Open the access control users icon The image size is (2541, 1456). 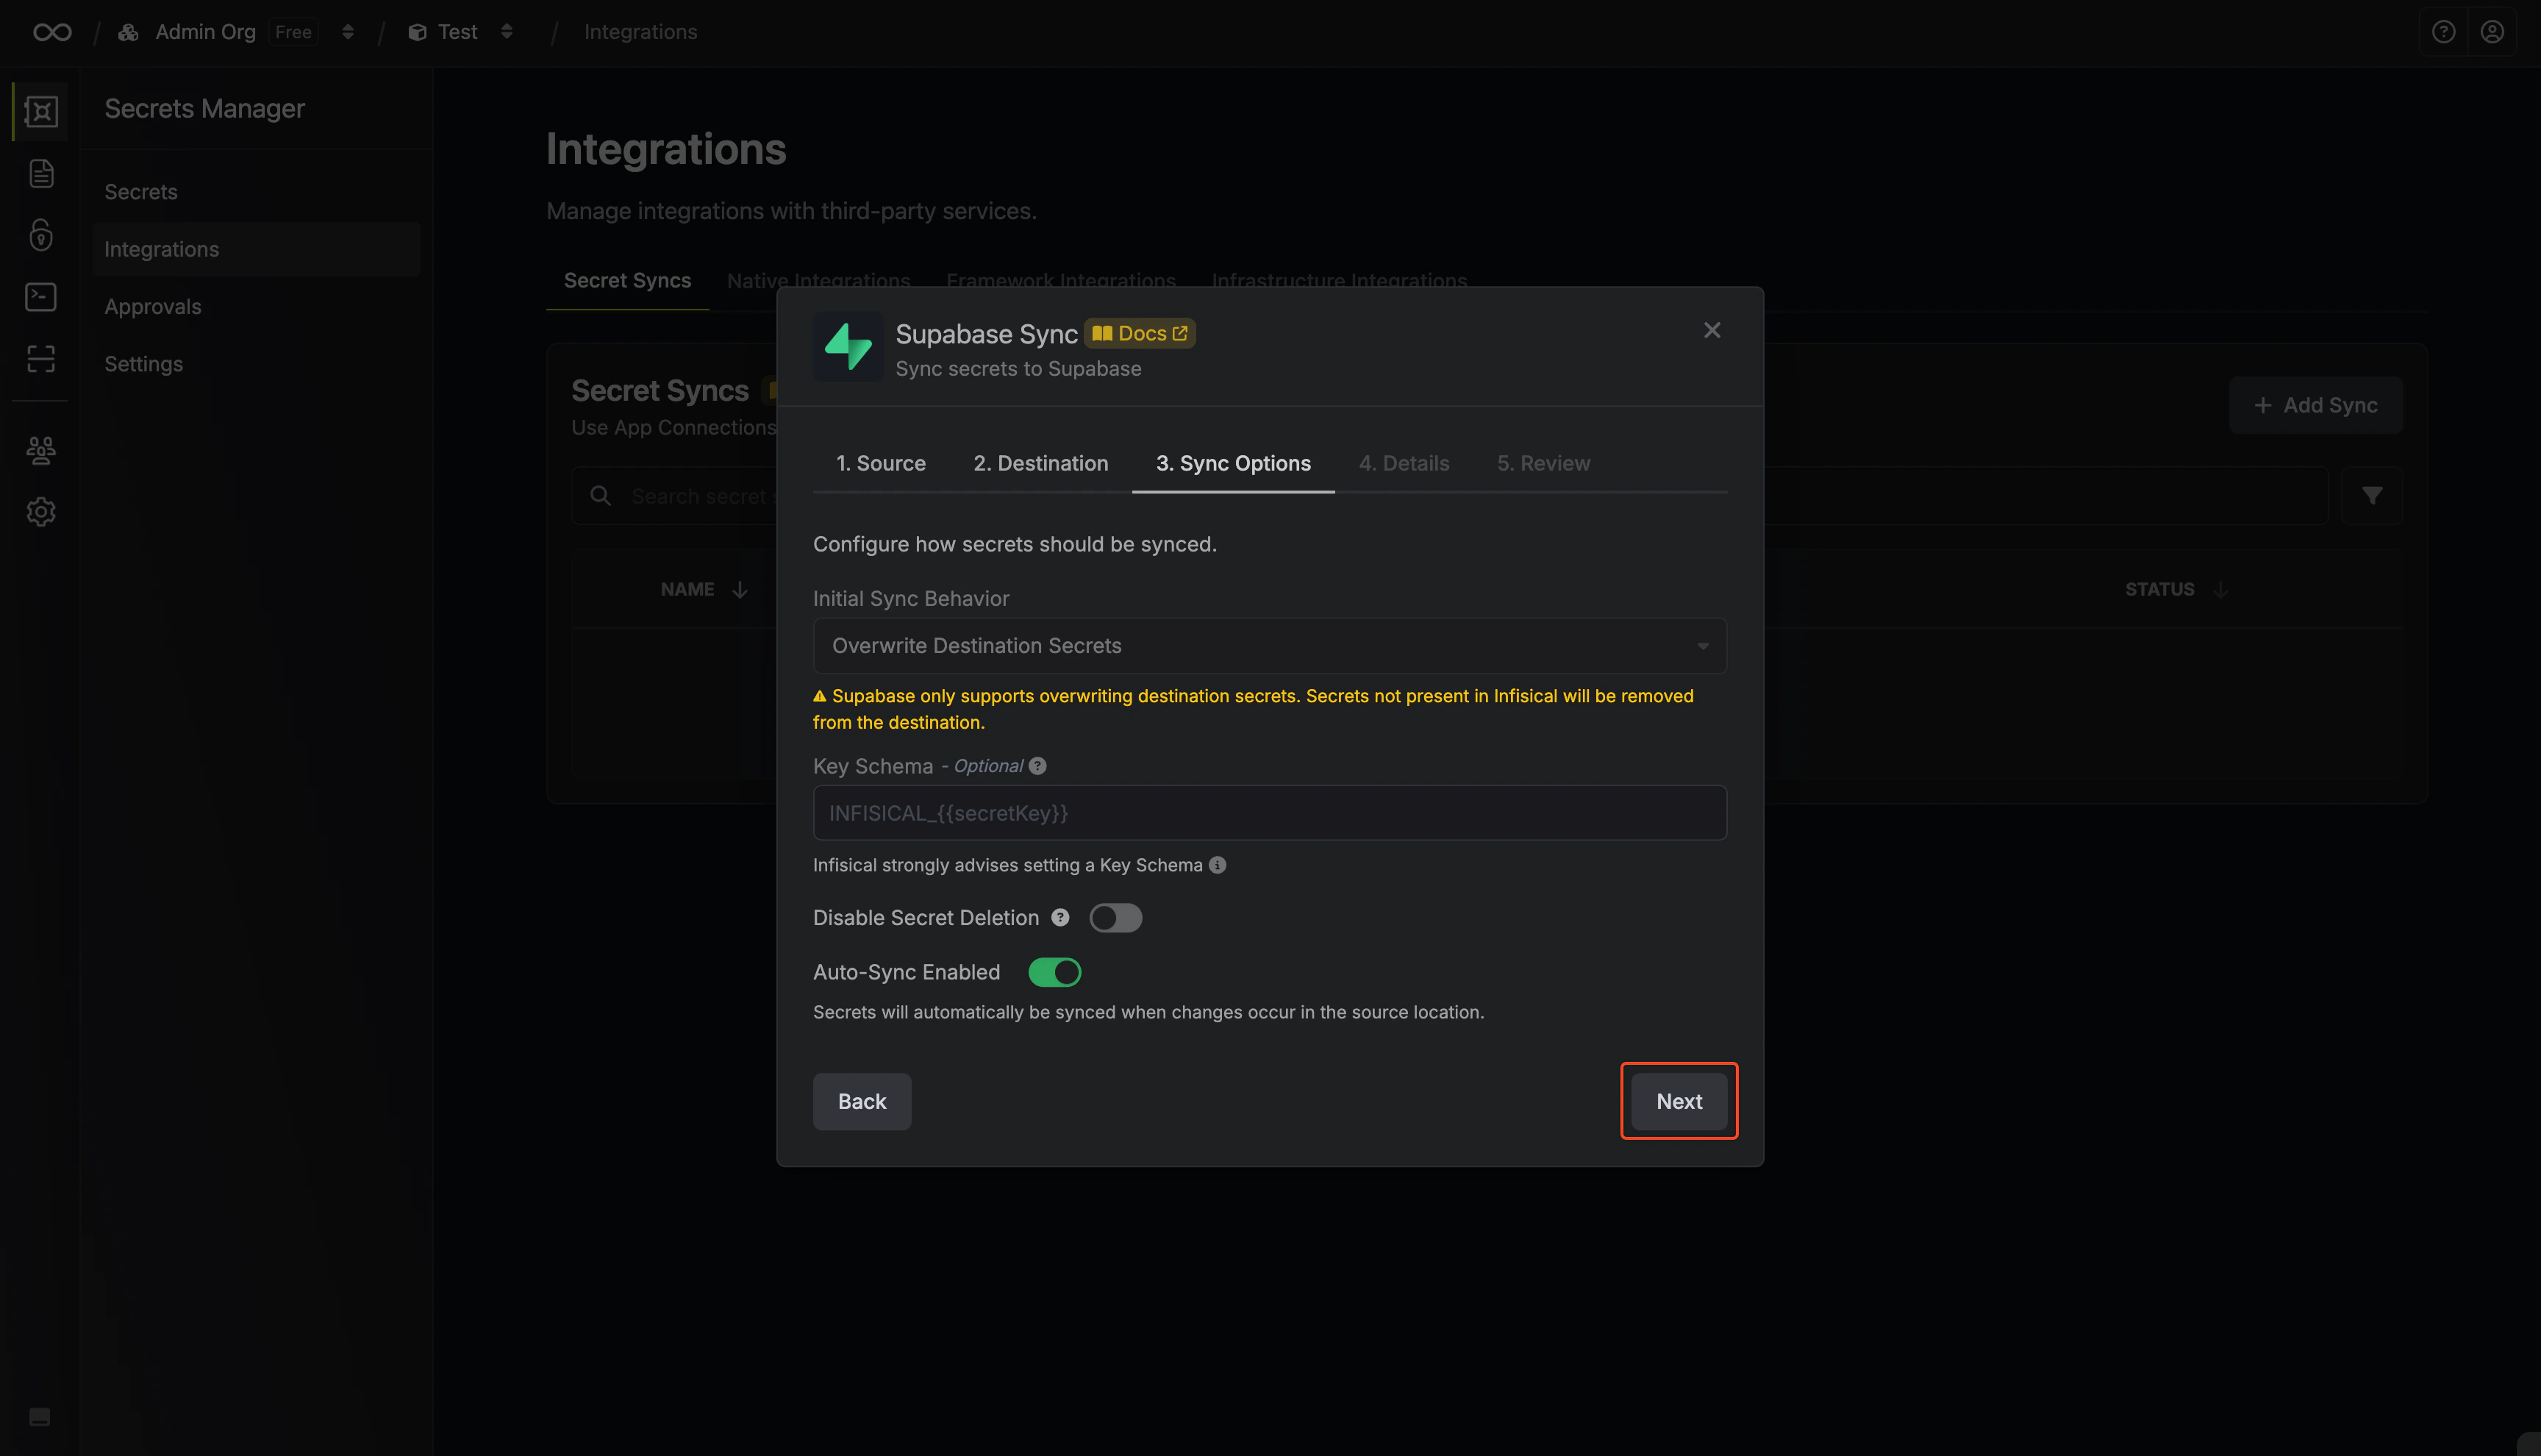[41, 450]
